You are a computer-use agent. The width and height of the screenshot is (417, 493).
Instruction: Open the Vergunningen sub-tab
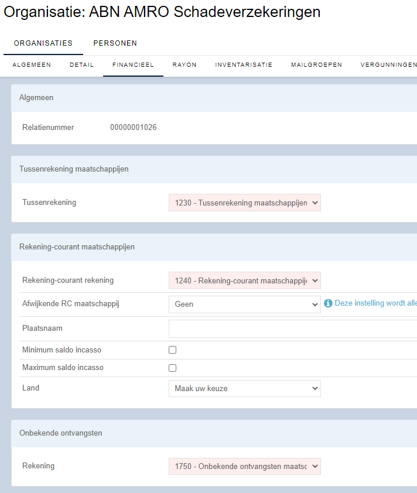coord(389,65)
